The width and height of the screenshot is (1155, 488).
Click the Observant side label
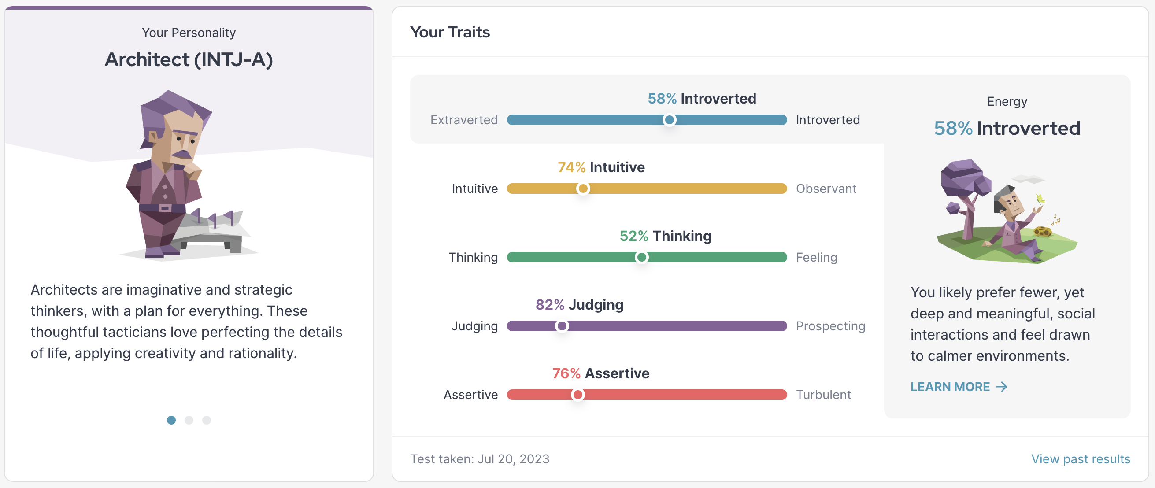(826, 189)
